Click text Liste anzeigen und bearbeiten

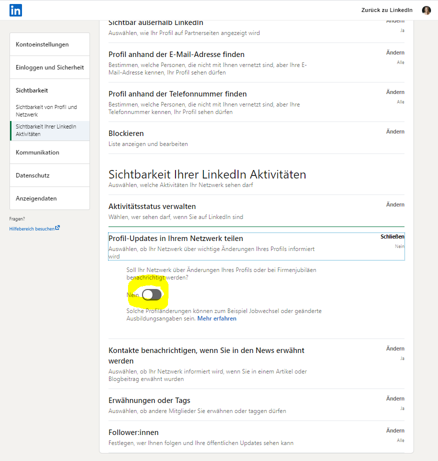(148, 144)
